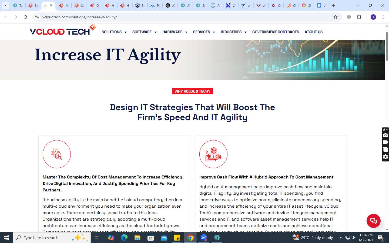The image size is (389, 243).
Task: Open the Chrome Extensions puzzle icon
Action: (x=359, y=17)
